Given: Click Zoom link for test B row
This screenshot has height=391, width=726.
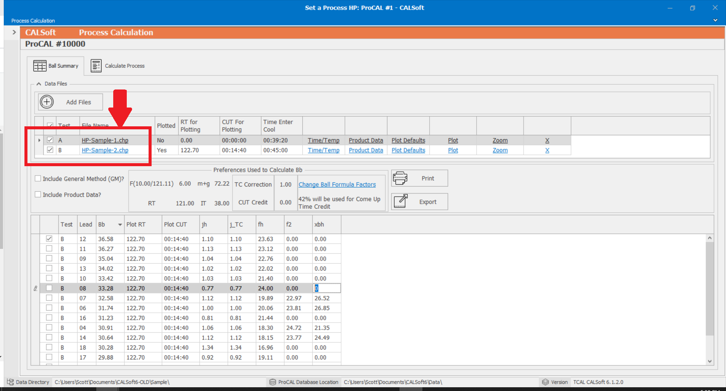Looking at the screenshot, I should (500, 150).
